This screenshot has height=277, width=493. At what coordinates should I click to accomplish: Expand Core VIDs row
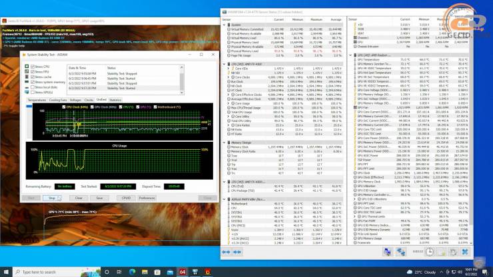coord(229,68)
